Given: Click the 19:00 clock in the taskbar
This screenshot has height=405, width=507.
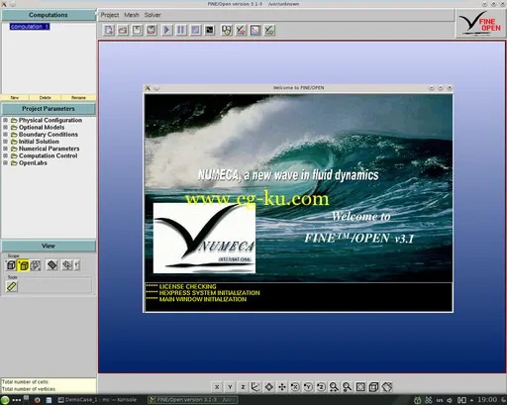Looking at the screenshot, I should coord(487,400).
